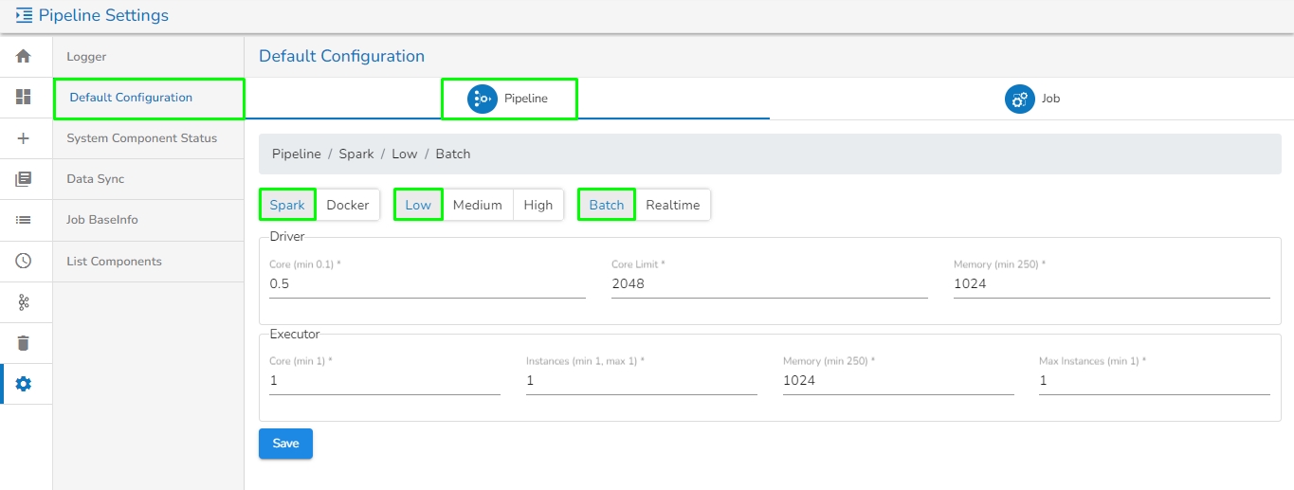Click the plus icon to create new
The image size is (1294, 490).
click(x=24, y=138)
